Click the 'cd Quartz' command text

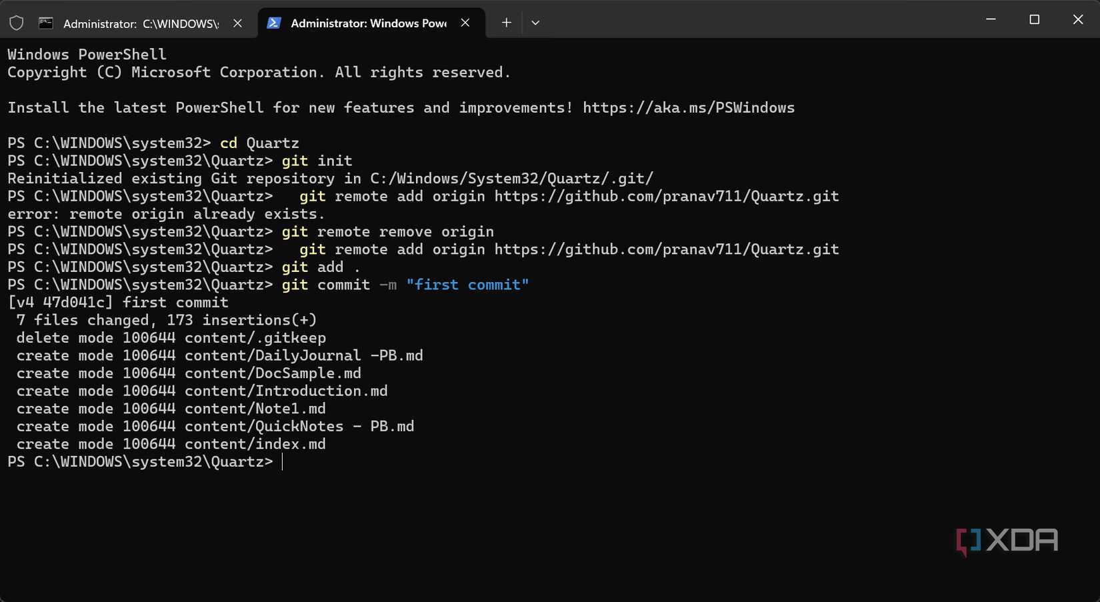tap(259, 143)
